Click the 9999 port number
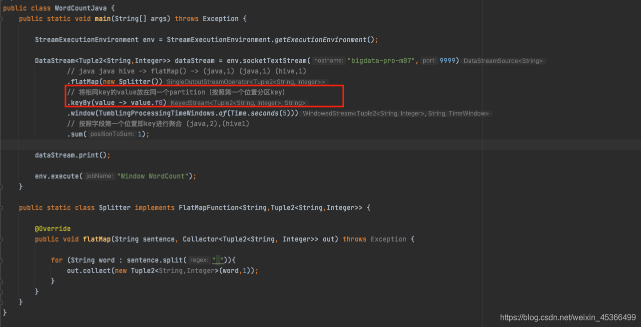 pos(447,60)
